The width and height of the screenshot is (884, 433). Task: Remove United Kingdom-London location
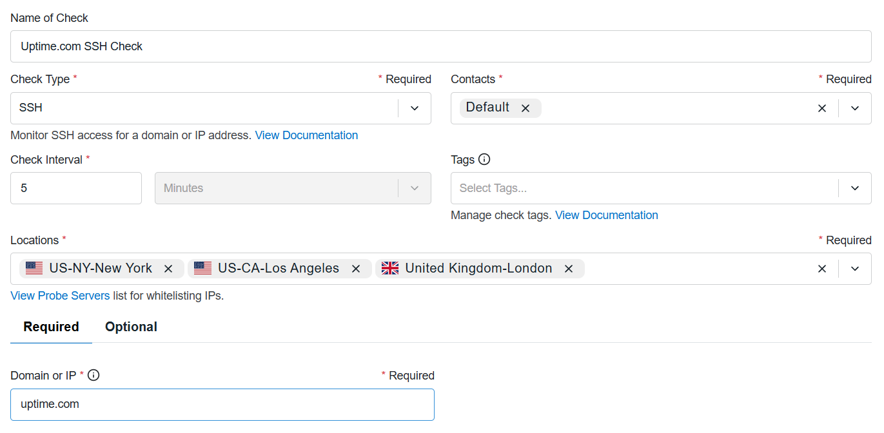tap(569, 269)
